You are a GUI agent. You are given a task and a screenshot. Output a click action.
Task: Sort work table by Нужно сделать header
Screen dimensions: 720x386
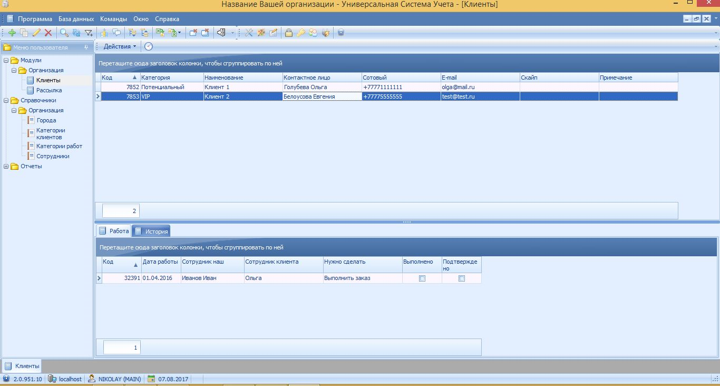point(362,265)
